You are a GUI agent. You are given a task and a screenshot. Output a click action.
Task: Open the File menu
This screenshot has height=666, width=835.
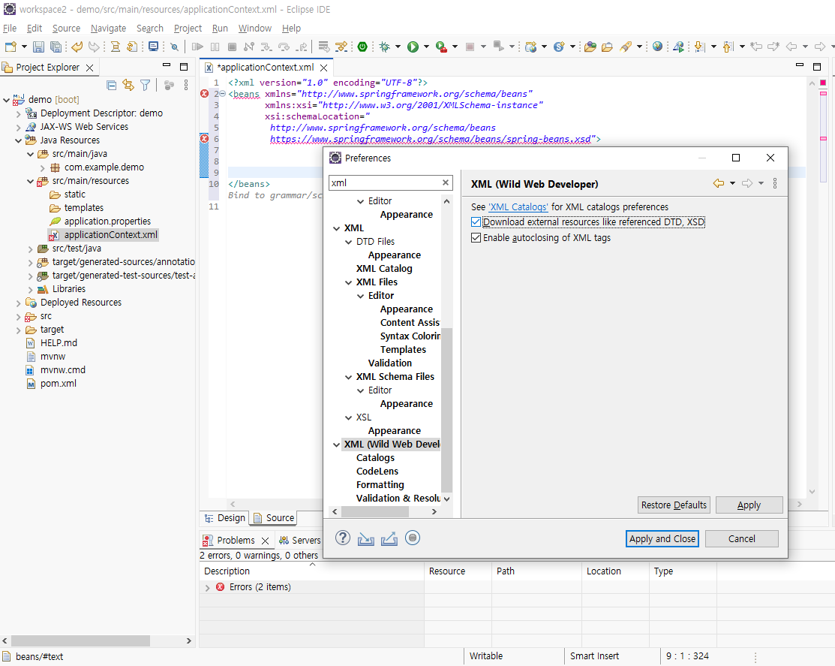[x=10, y=29]
